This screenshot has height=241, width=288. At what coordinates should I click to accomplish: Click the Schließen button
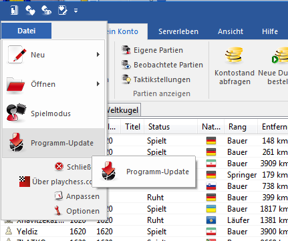pos(73,167)
